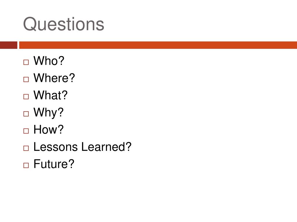This screenshot has width=297, height=222.
Task: Click the square bullet beside Future?
Action: pos(26,165)
